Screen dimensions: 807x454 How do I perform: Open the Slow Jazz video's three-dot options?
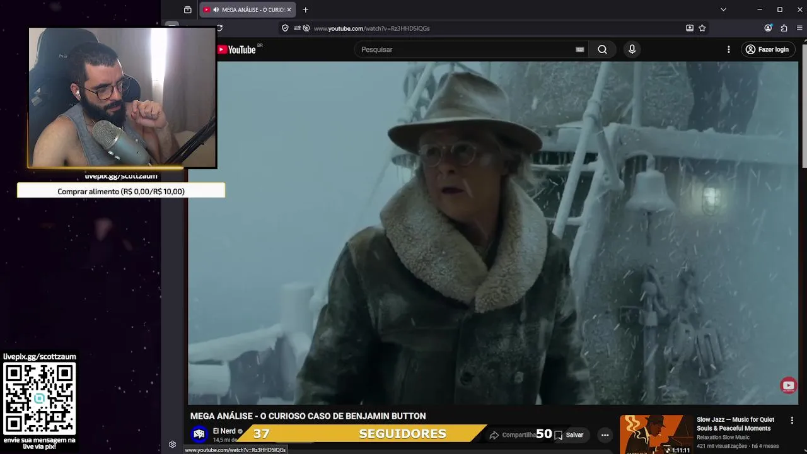click(792, 420)
